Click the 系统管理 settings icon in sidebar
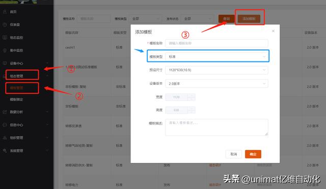 5,150
